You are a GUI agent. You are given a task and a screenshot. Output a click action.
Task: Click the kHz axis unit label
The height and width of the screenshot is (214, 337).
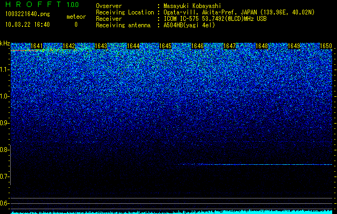click(5, 43)
